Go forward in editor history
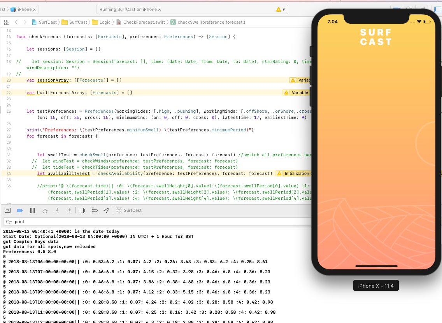This screenshot has width=442, height=323. click(x=25, y=22)
